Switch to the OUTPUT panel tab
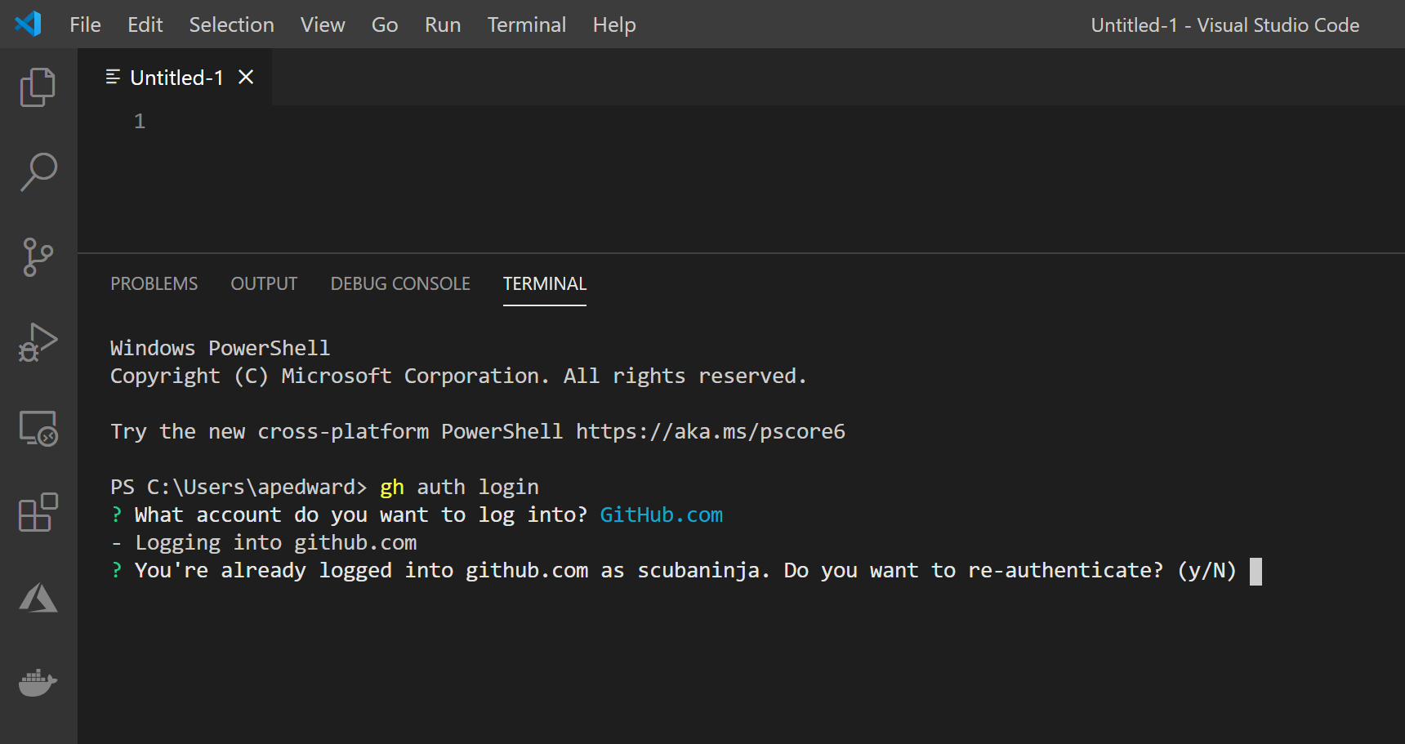 tap(264, 283)
